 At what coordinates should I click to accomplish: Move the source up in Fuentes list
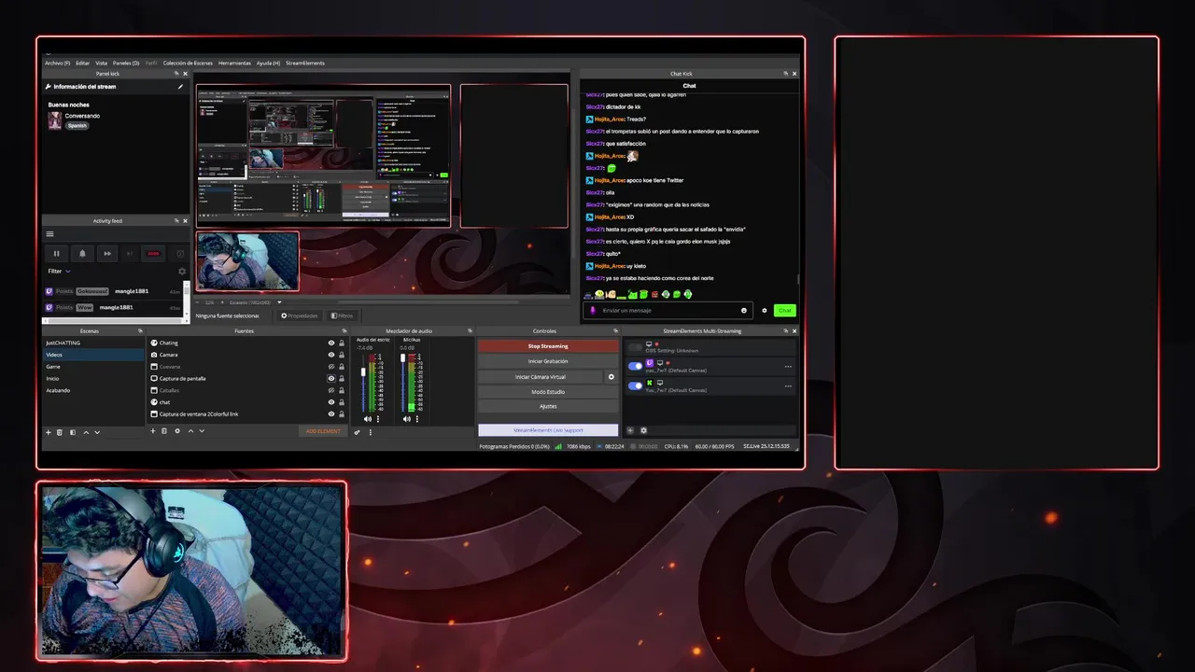coord(190,431)
